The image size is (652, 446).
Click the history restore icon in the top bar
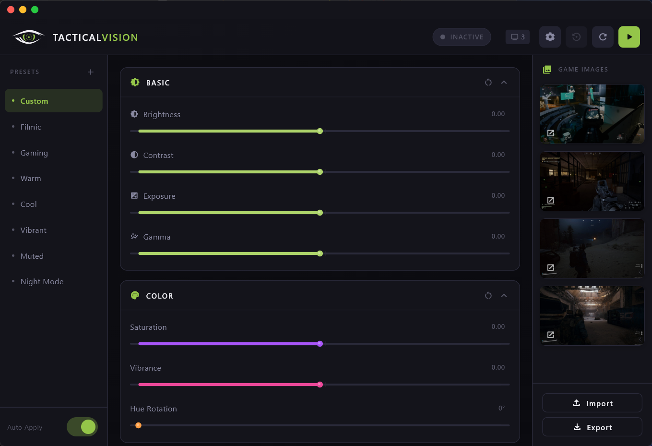click(576, 37)
